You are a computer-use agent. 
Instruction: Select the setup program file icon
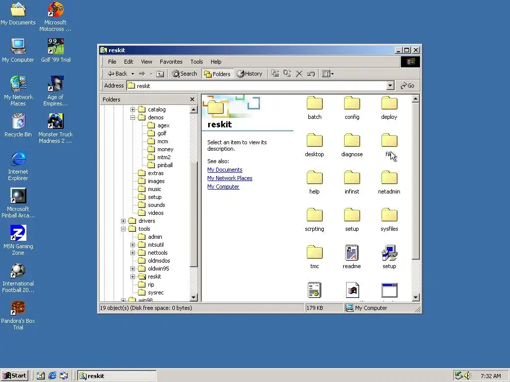389,257
